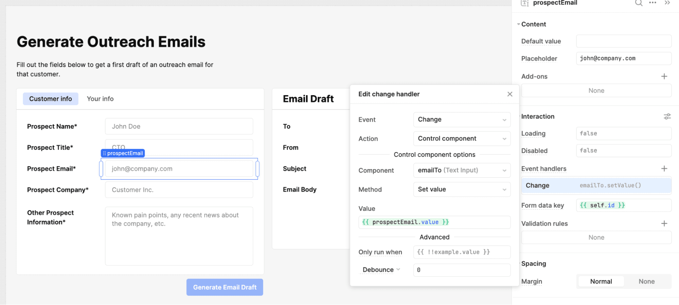The image size is (679, 305).
Task: Set margin to None
Action: pyautogui.click(x=646, y=282)
